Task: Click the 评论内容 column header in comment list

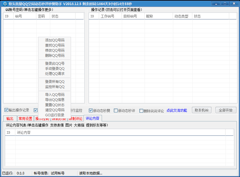Action: 120,132
